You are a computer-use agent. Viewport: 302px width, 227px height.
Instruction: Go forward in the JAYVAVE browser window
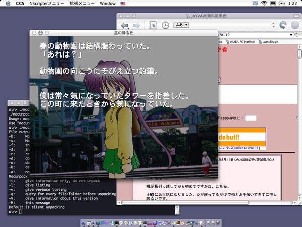click(x=136, y=25)
